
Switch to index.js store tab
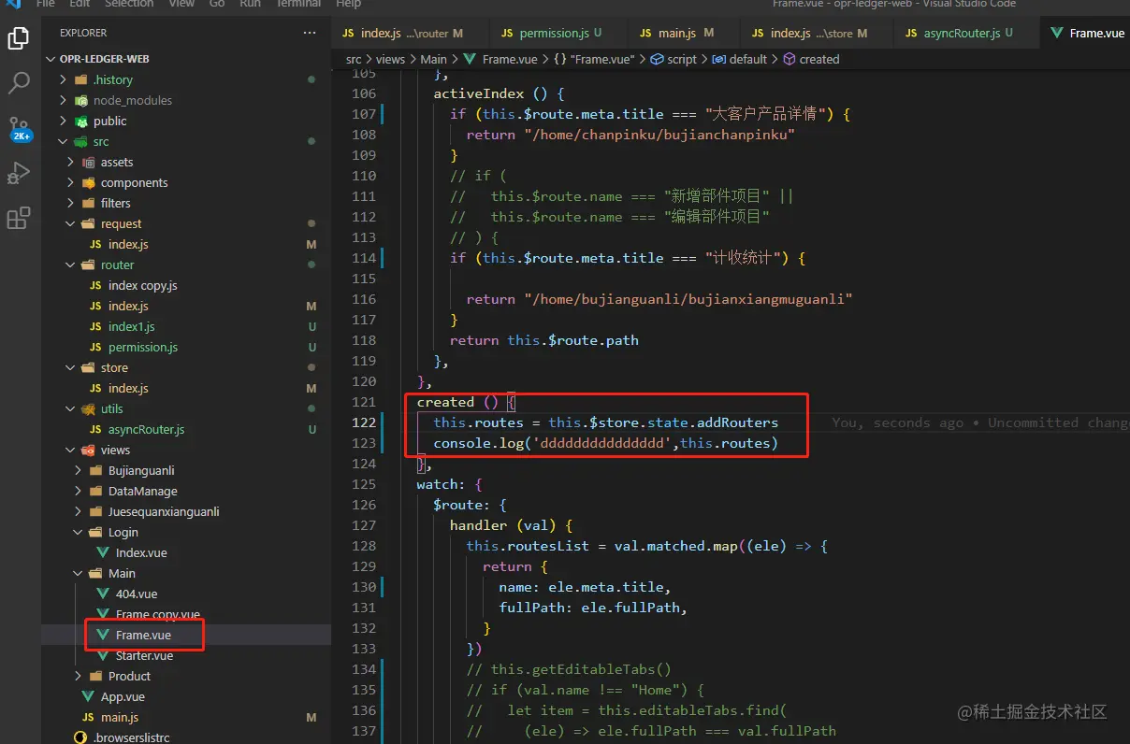point(817,33)
